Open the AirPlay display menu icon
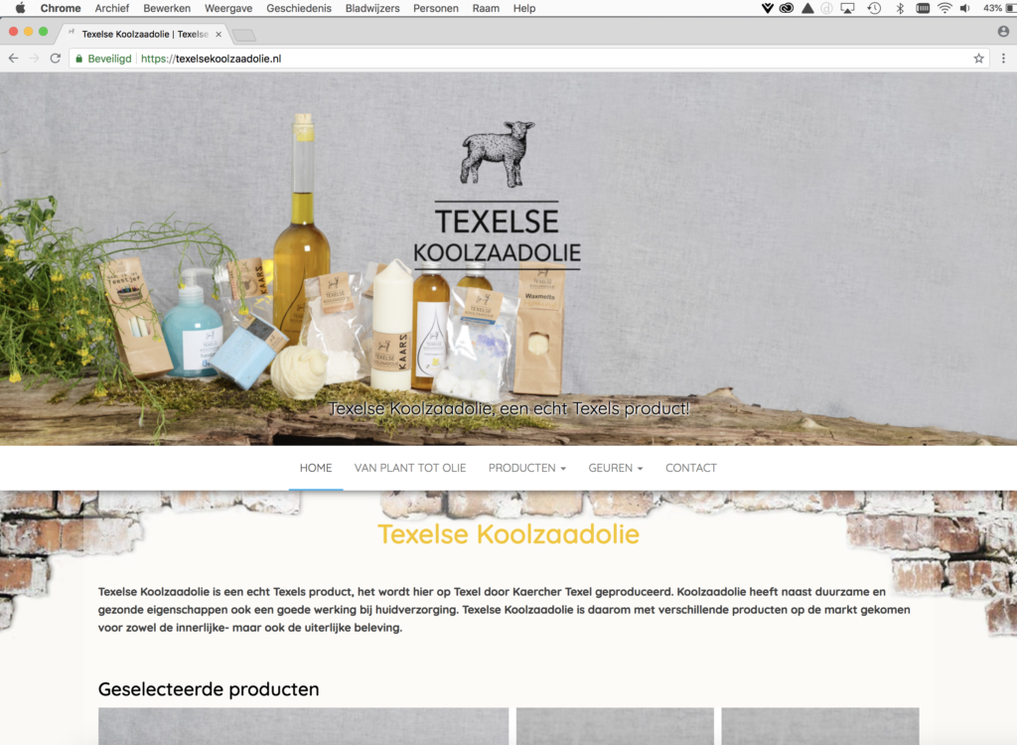This screenshot has width=1017, height=745. (x=847, y=8)
